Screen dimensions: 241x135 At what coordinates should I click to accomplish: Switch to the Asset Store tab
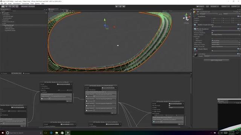coord(64,9)
